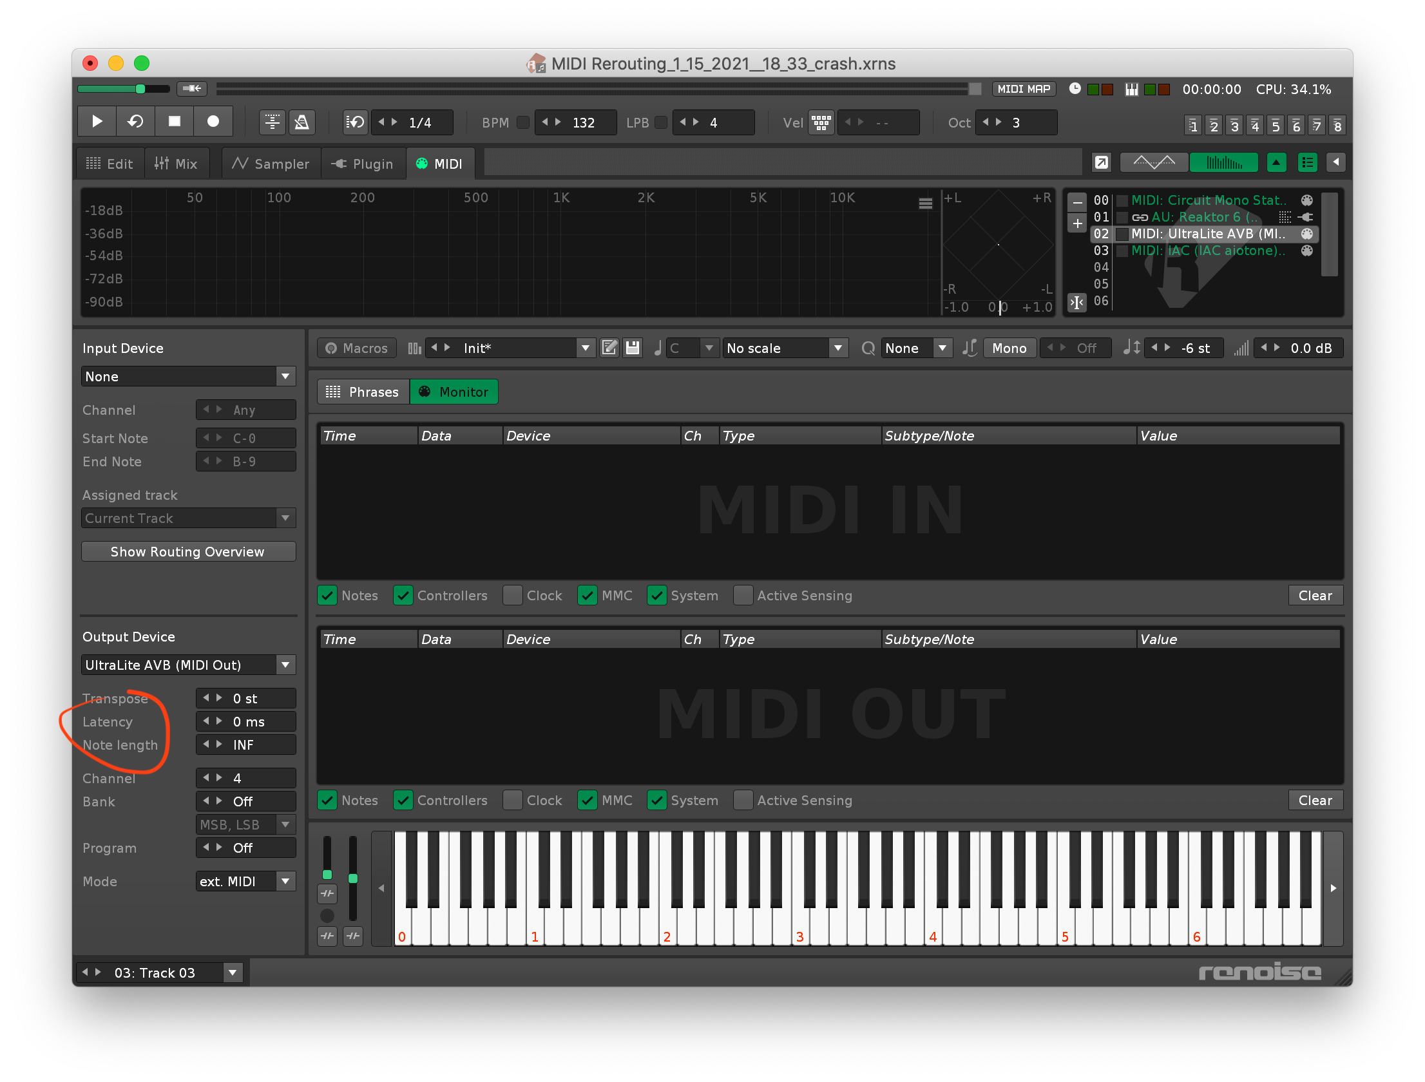
Task: Switch to the Sampler tab
Action: [x=271, y=164]
